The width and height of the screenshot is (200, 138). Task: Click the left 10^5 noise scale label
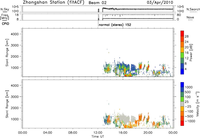point(15,7)
